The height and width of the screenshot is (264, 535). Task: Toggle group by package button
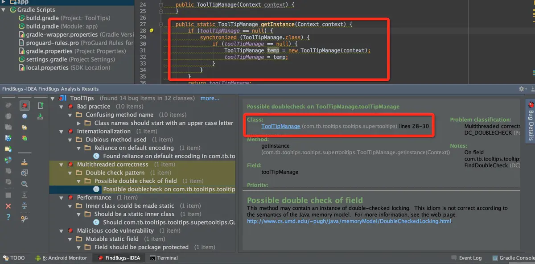tap(24, 128)
